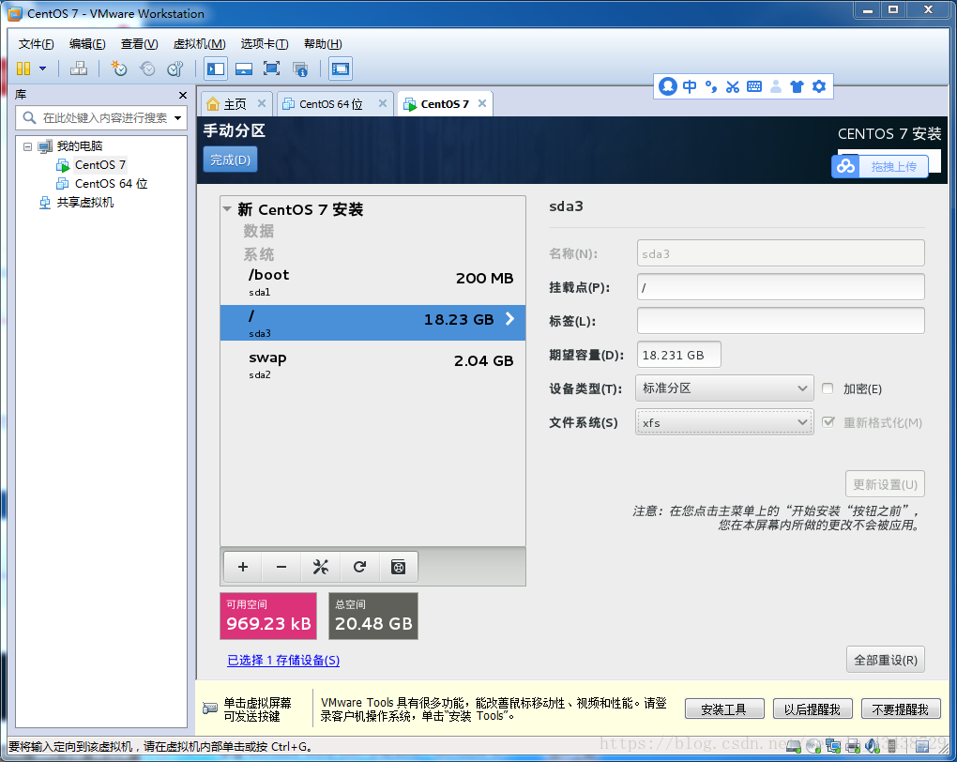Close the 主页 tab

tap(262, 103)
